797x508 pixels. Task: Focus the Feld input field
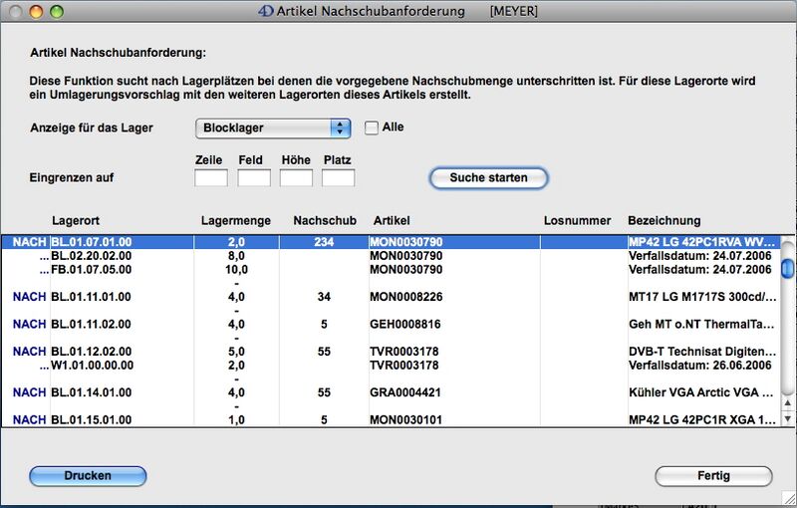coord(254,178)
